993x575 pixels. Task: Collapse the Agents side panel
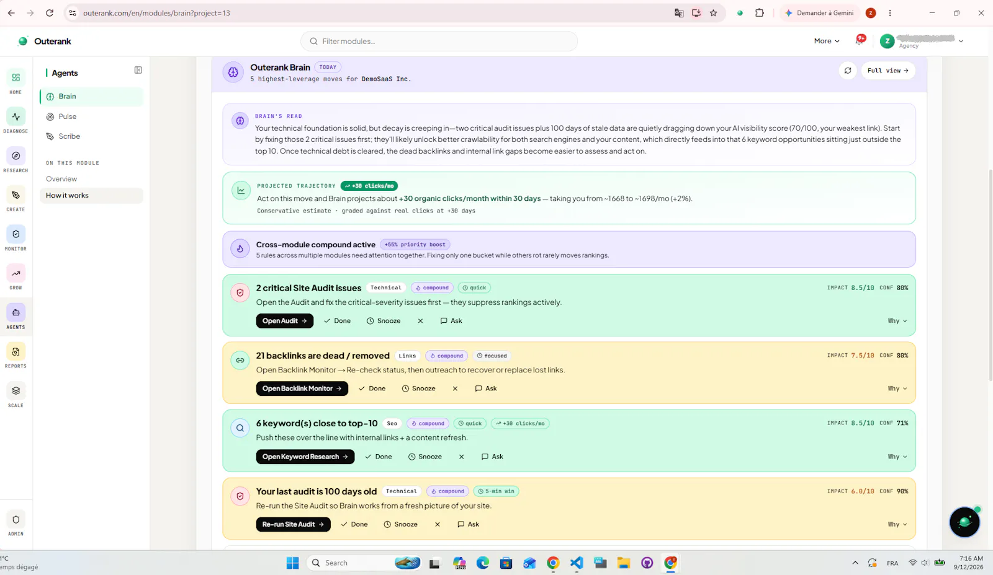[x=138, y=70]
